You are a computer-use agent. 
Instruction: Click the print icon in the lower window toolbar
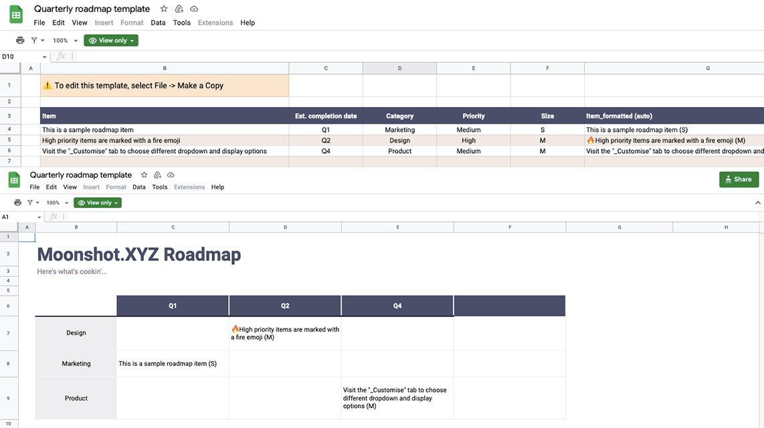point(19,202)
